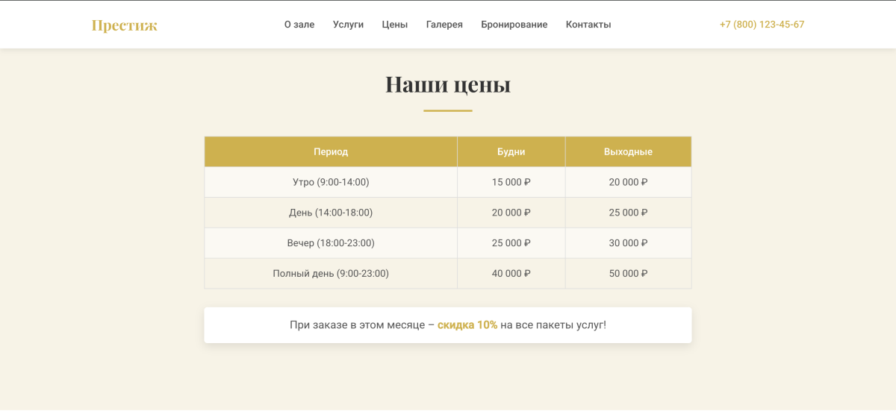Screen dimensions: 896x411
Task: Click the 15 000 ₽ weekday morning price
Action: click(x=511, y=182)
